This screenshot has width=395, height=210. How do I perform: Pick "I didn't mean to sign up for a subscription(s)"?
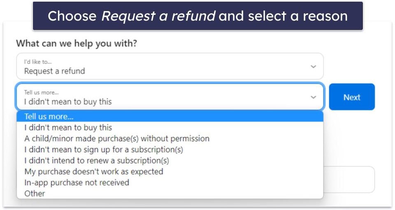point(170,149)
